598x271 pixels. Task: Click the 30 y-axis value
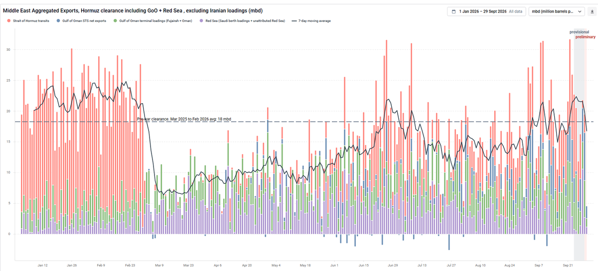[8, 50]
